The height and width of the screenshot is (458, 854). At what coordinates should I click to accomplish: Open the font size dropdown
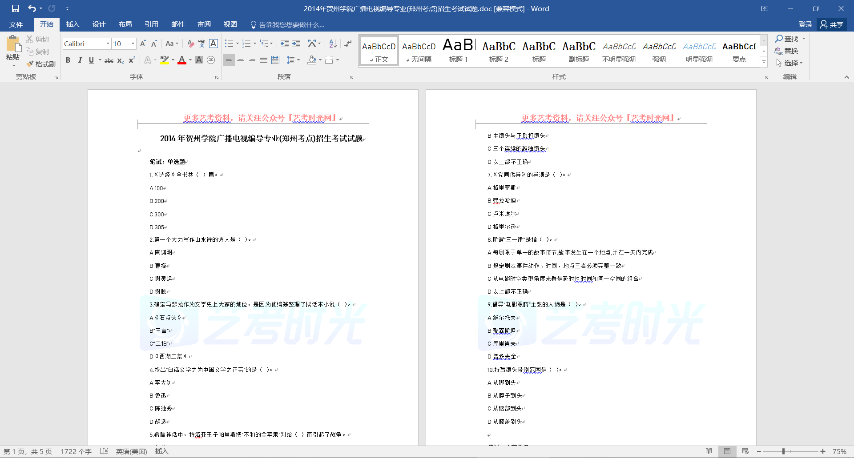tap(133, 44)
